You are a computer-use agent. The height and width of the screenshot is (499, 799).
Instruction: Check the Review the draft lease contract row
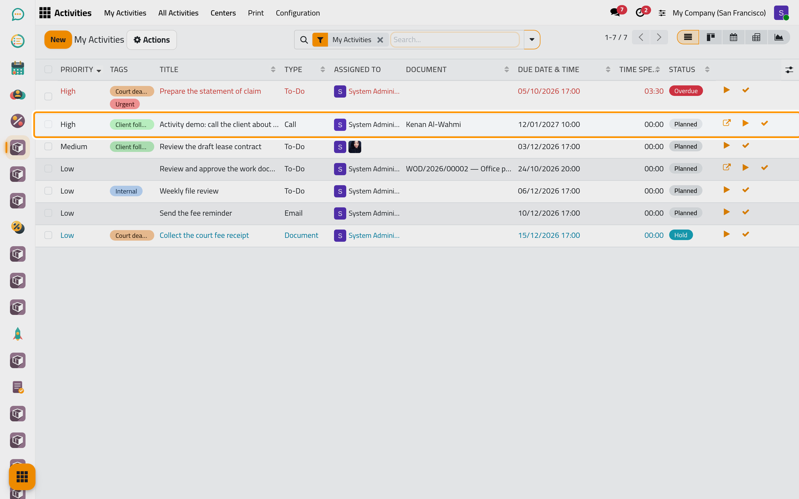[x=48, y=146]
